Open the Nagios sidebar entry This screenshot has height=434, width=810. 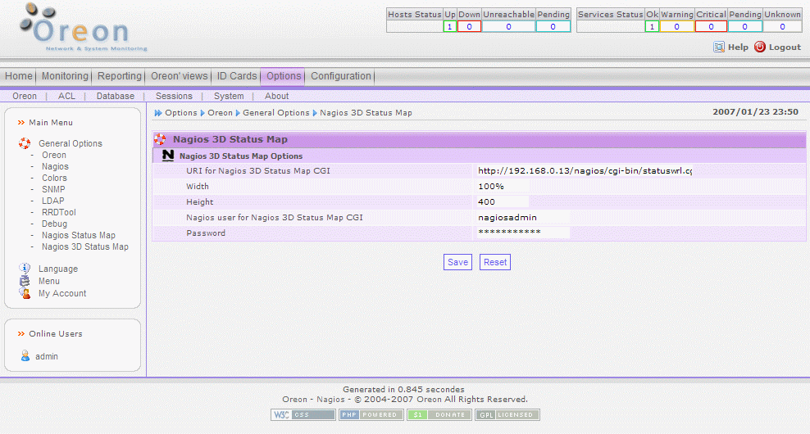pos(55,166)
